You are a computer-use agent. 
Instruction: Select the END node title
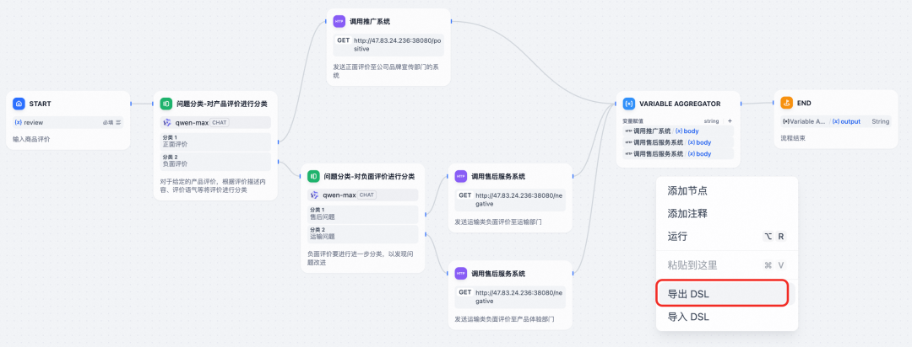tap(805, 104)
